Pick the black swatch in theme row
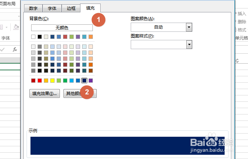248x159 pixels. tap(40, 37)
